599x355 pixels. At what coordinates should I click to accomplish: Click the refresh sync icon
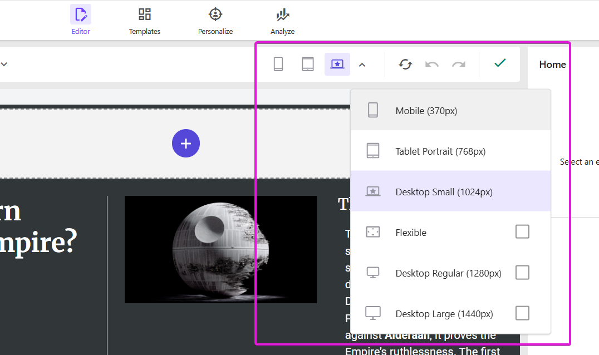[405, 65]
